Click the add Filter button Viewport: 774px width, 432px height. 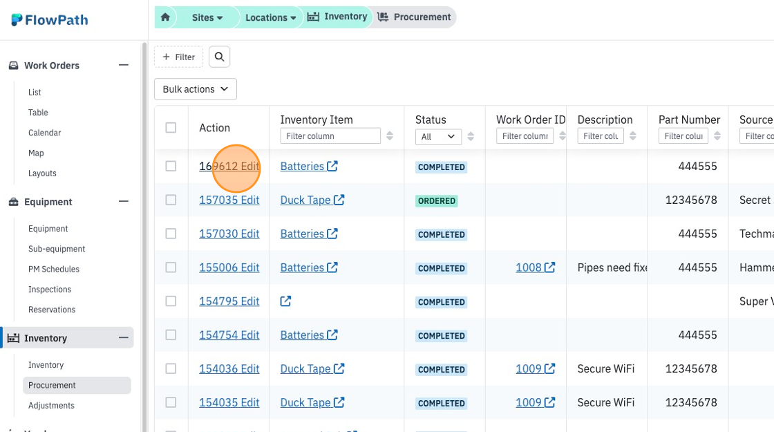coord(179,57)
